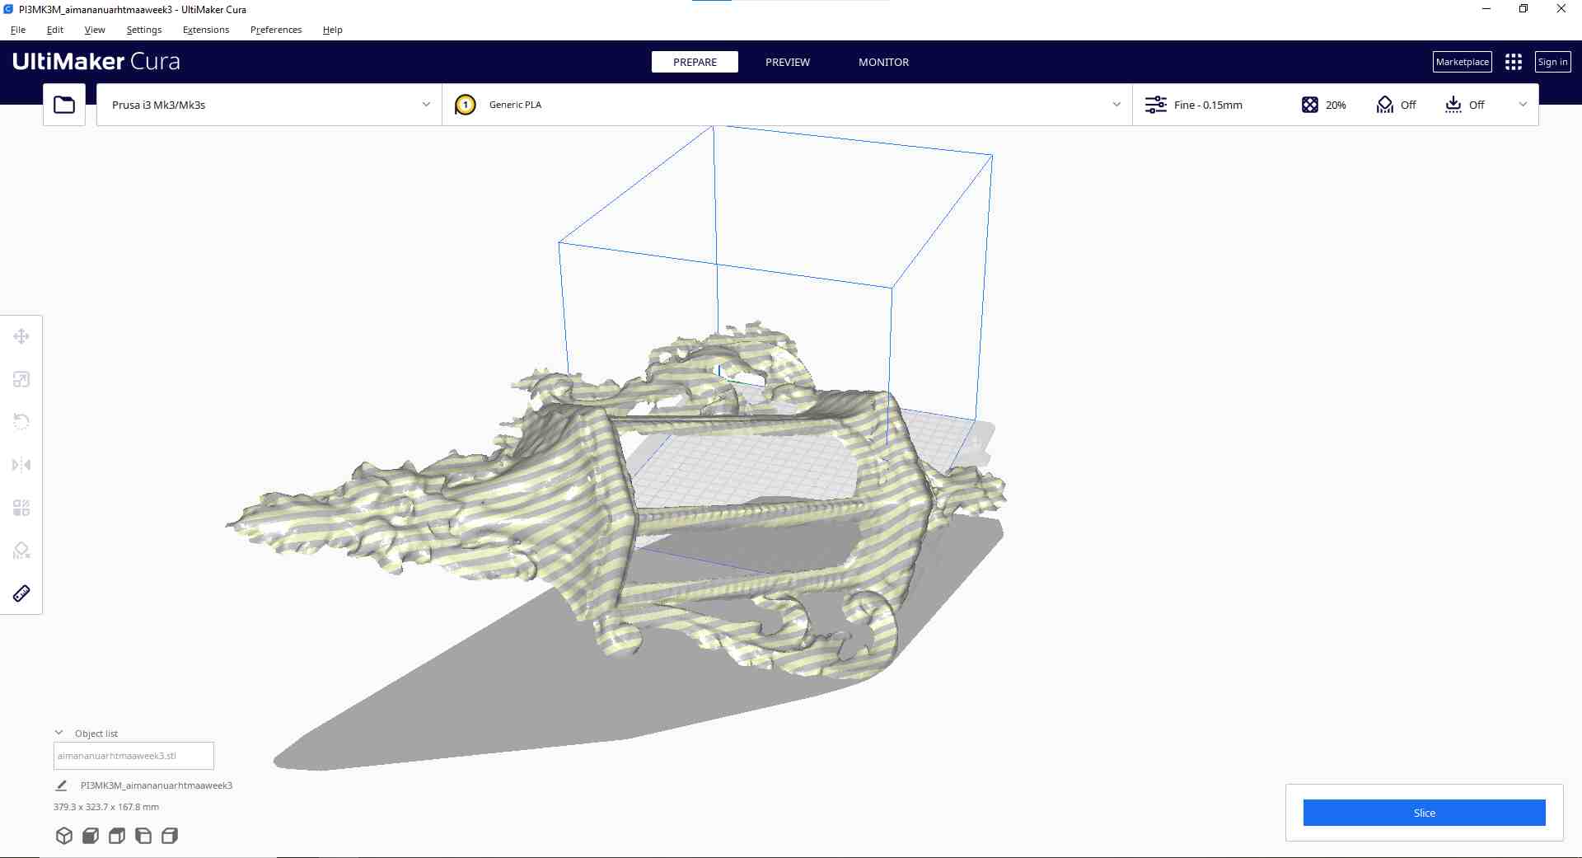Image resolution: width=1582 pixels, height=858 pixels.
Task: Edit the project name pencil icon
Action: click(61, 785)
